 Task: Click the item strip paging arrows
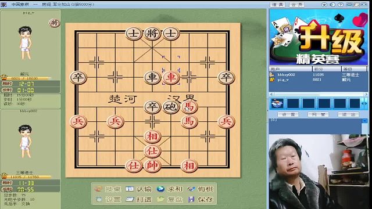[364, 103]
